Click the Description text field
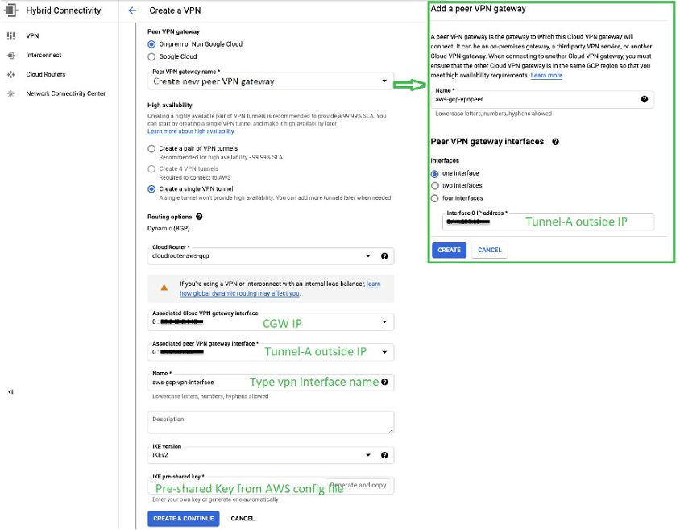Viewport: 680px width, 530px height. (x=271, y=423)
